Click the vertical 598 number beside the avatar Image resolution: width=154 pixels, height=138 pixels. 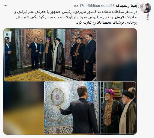148,17
